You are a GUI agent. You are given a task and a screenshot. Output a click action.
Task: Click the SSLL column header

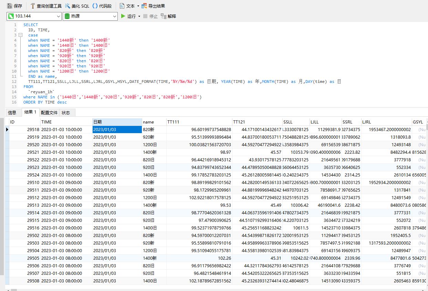(296, 122)
